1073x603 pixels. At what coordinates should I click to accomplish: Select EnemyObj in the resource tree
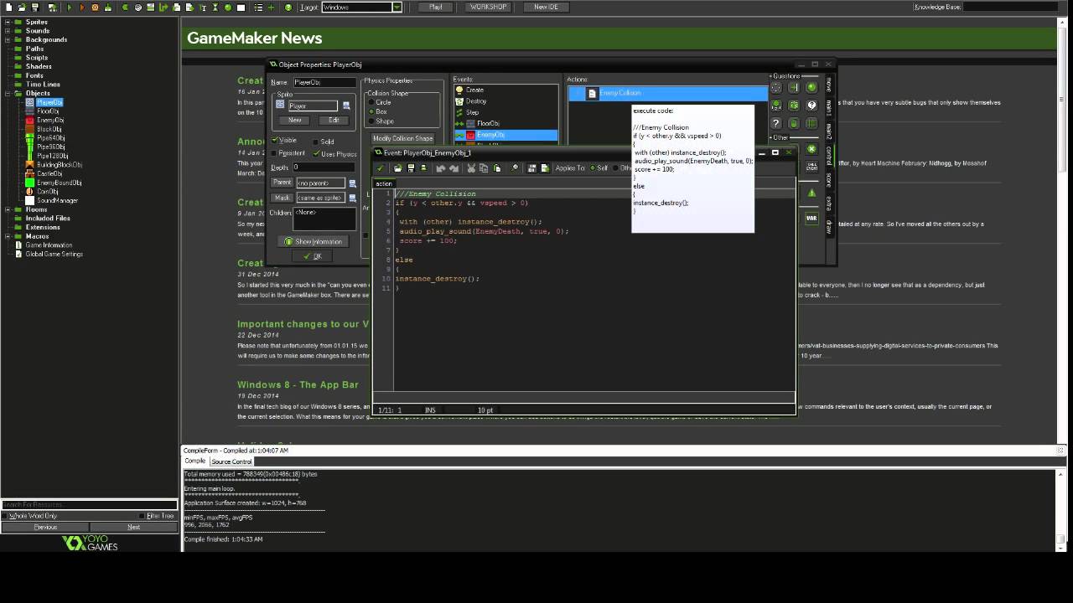click(50, 120)
